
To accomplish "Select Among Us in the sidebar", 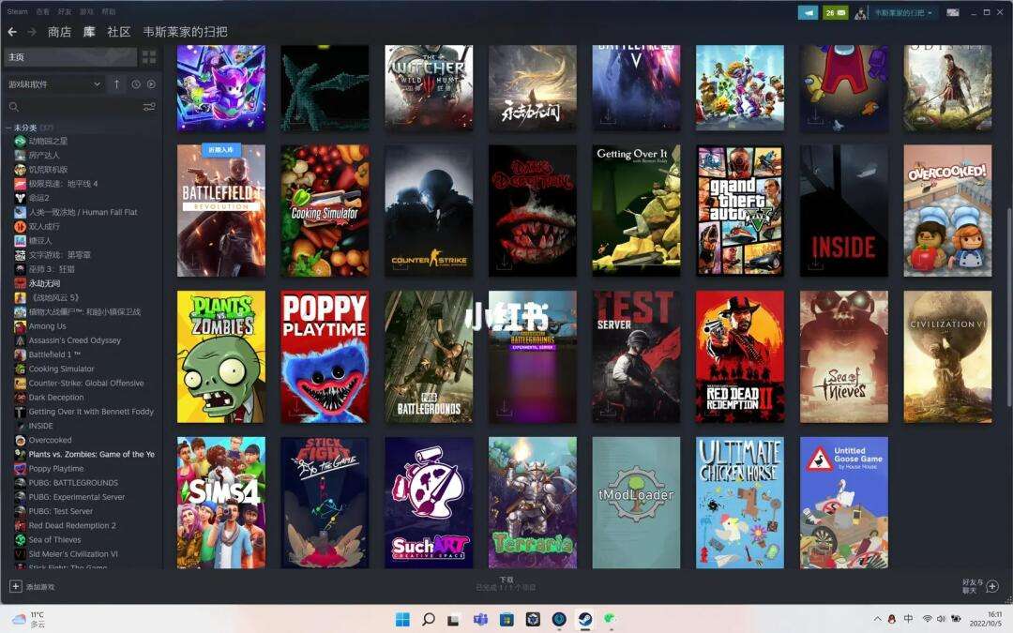I will tap(47, 326).
